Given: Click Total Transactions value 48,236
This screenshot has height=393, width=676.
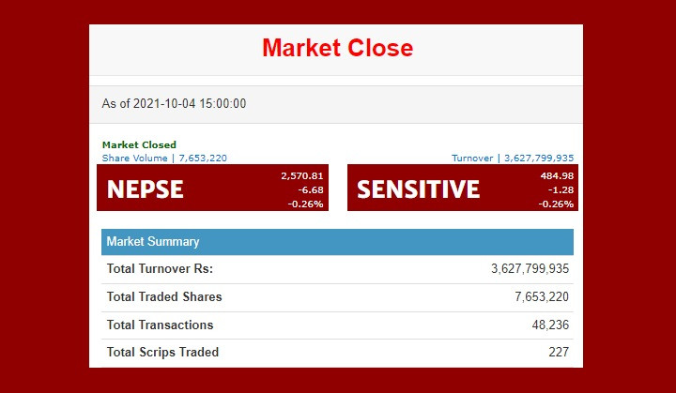Looking at the screenshot, I should 550,325.
